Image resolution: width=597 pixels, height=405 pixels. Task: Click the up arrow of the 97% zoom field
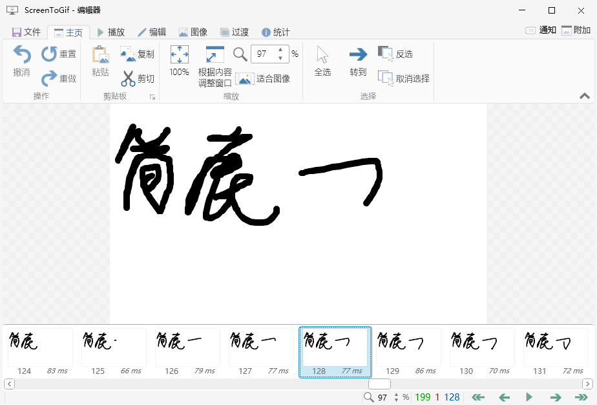(x=280, y=50)
